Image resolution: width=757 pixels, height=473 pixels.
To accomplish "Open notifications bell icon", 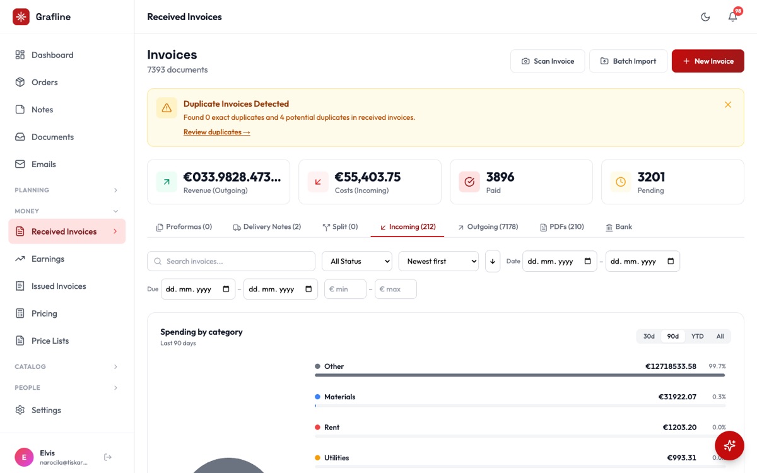I will (732, 17).
